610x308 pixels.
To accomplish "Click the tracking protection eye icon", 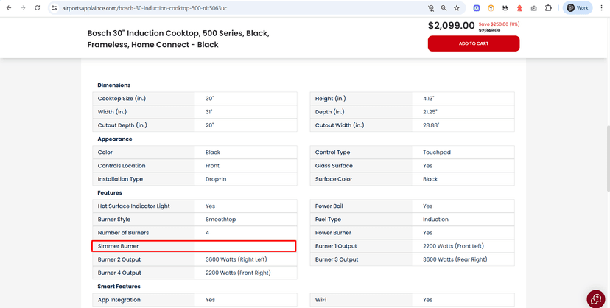I will click(x=431, y=8).
